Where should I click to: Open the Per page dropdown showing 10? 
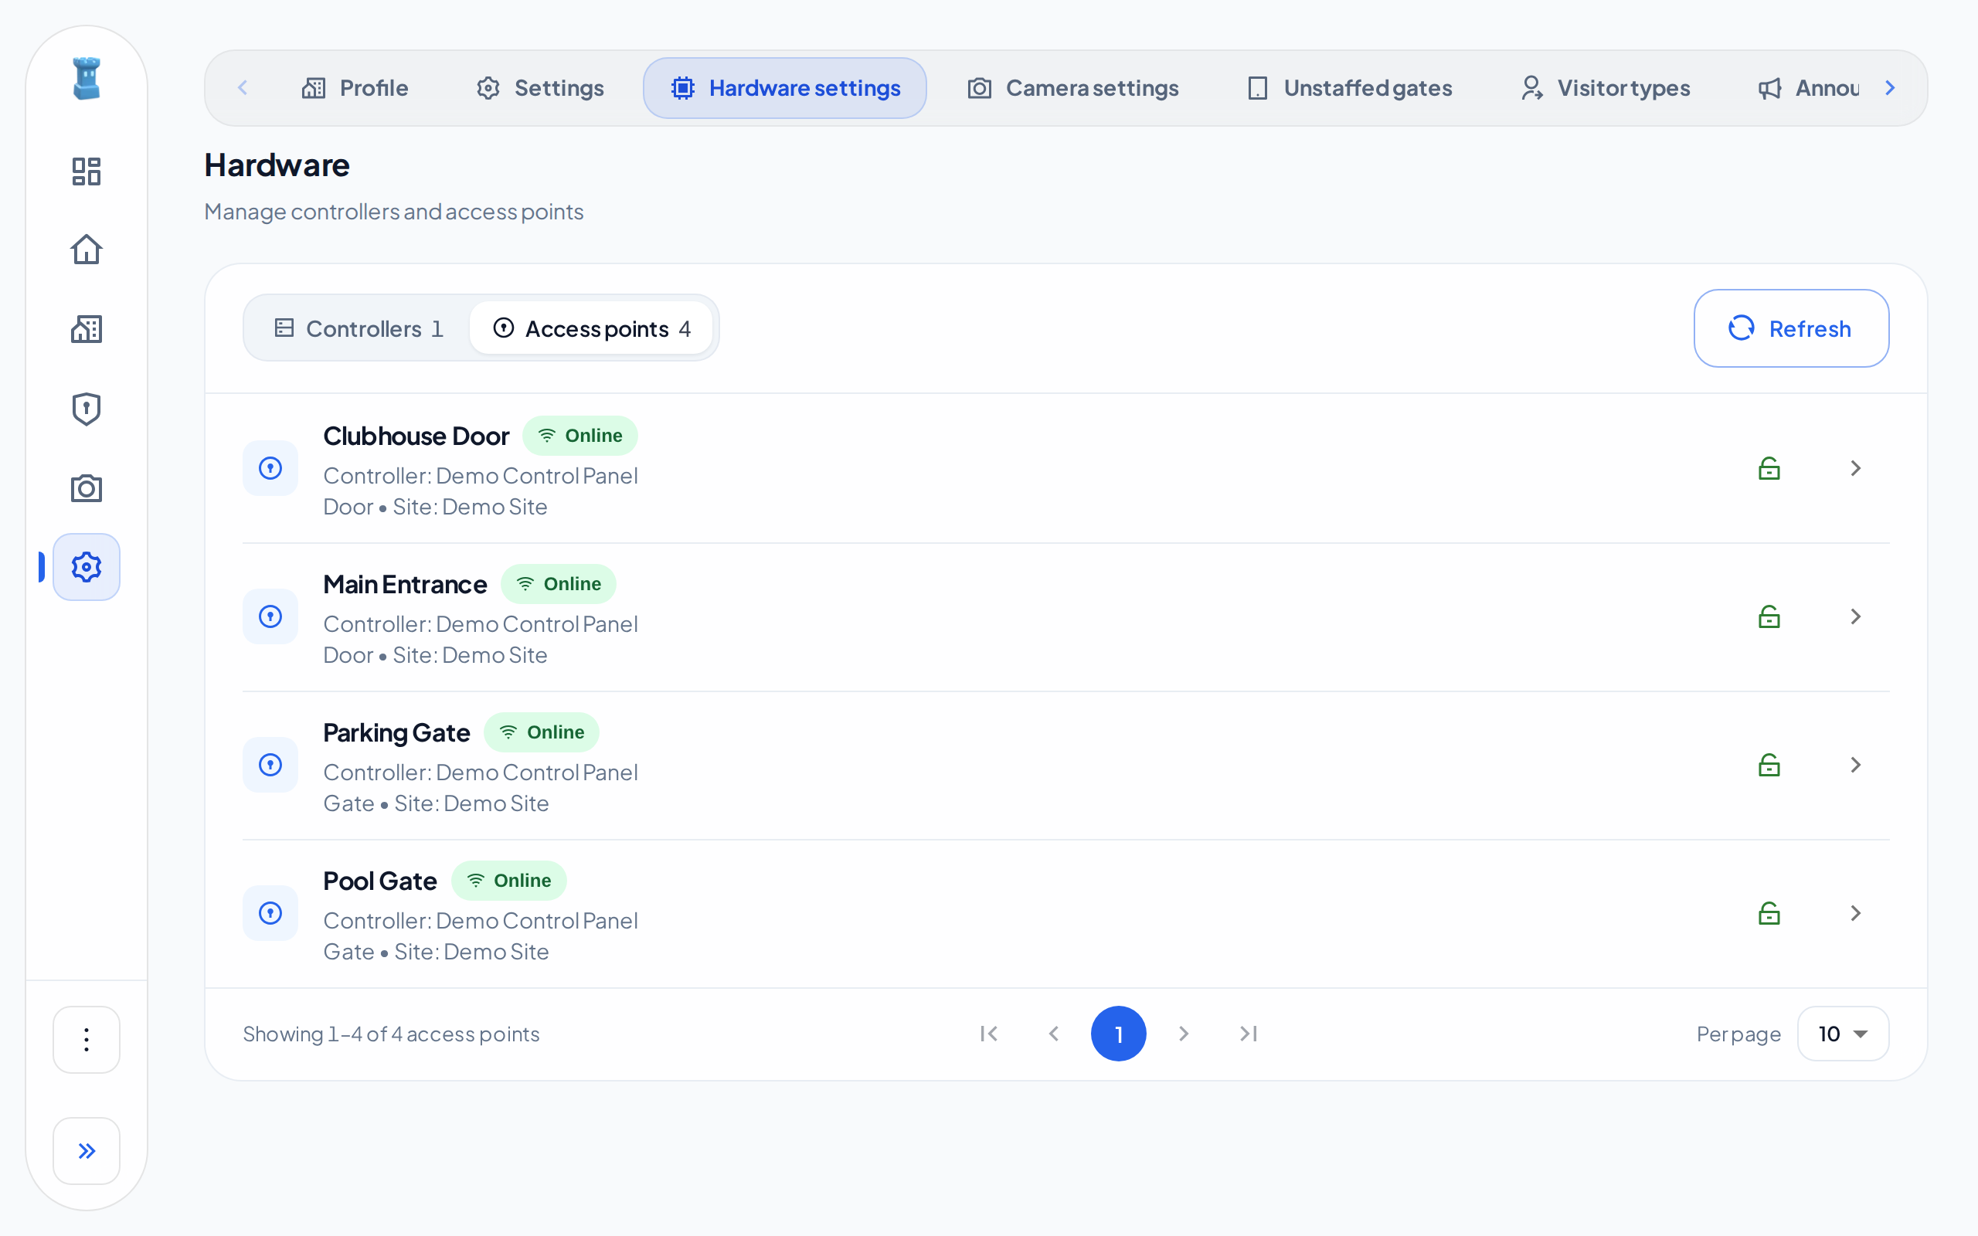(1843, 1034)
